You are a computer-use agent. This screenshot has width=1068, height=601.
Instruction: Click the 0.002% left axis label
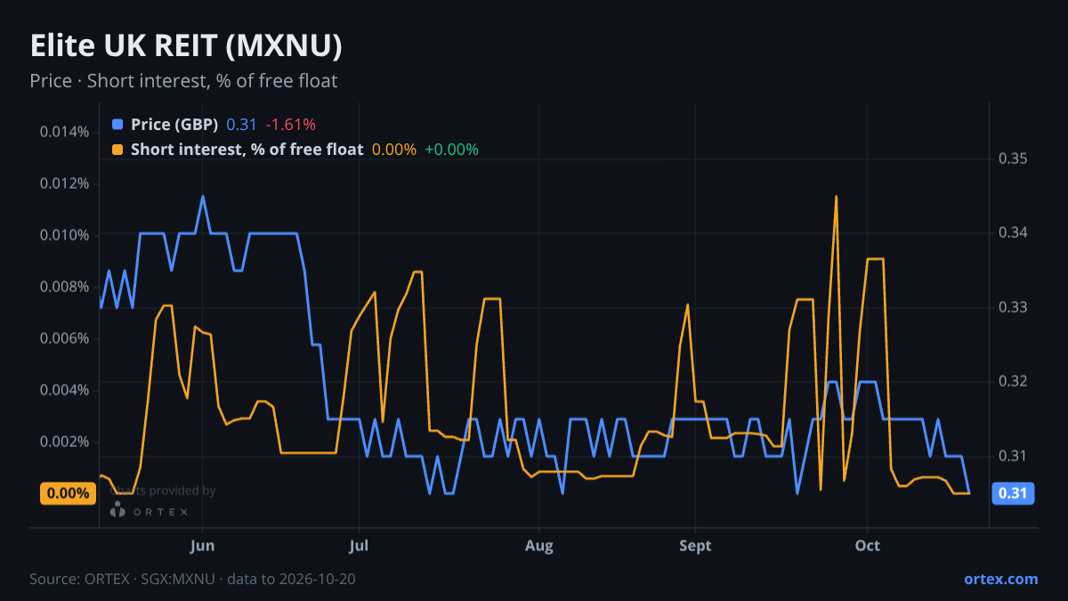64,443
